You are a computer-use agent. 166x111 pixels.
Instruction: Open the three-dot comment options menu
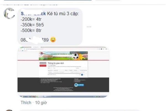89,27
